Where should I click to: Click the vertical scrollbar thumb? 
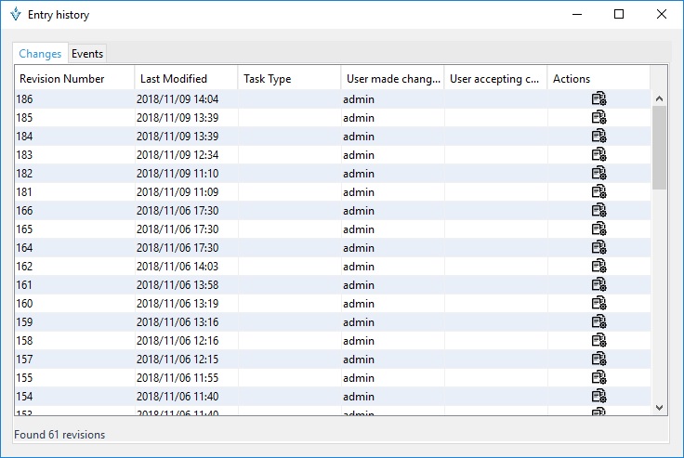pos(659,147)
